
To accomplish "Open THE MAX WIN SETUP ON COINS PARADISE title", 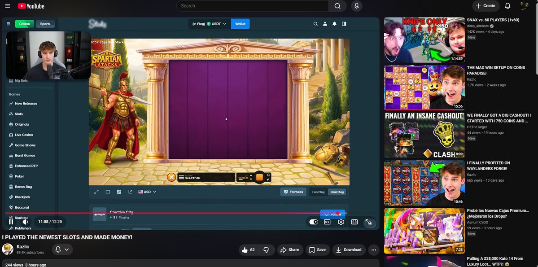I will (496, 70).
